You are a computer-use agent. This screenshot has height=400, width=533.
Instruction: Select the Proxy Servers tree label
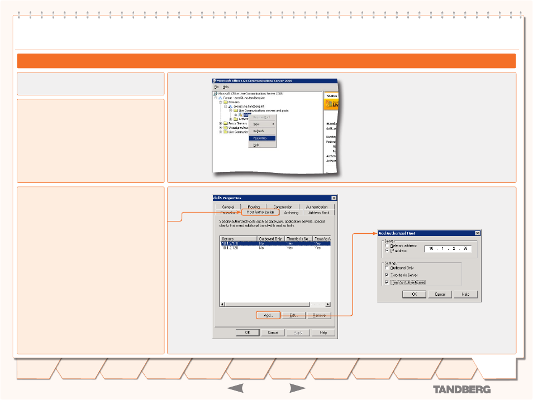[237, 123]
